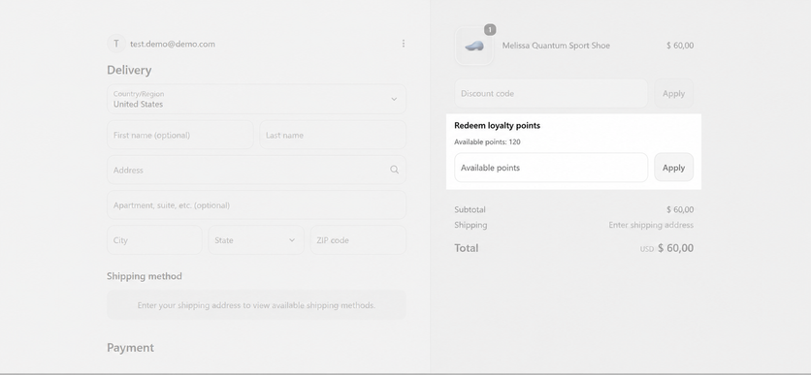The width and height of the screenshot is (811, 375).
Task: Click the address search magnifier icon
Action: tap(394, 170)
